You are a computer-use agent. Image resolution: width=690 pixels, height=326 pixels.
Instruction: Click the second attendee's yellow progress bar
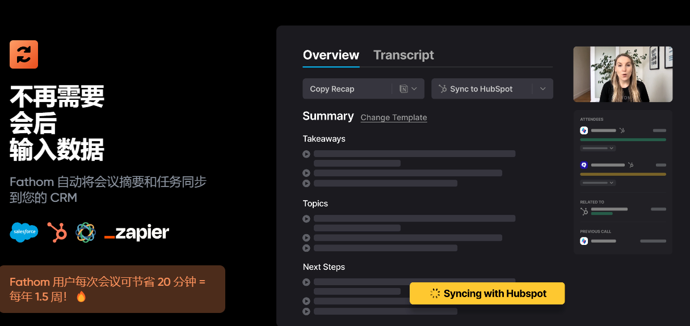(623, 174)
